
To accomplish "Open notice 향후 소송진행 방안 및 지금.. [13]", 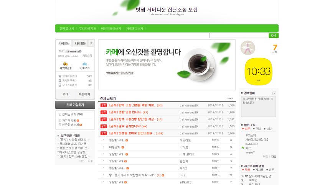I will [136, 119].
